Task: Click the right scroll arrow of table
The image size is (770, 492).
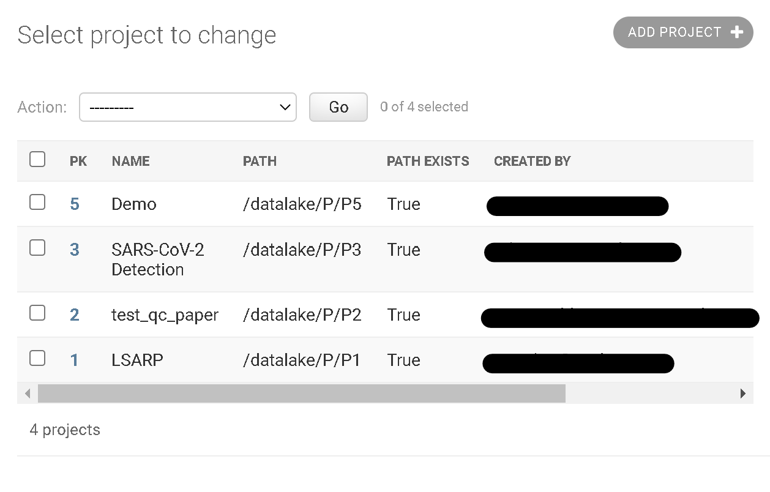Action: tap(743, 393)
